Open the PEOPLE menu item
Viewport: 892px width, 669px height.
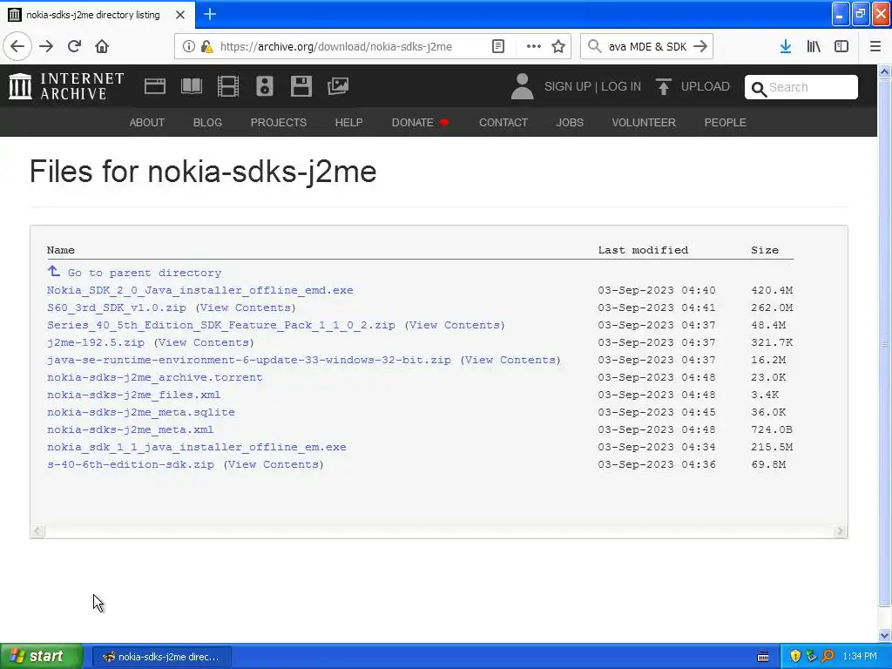click(726, 122)
